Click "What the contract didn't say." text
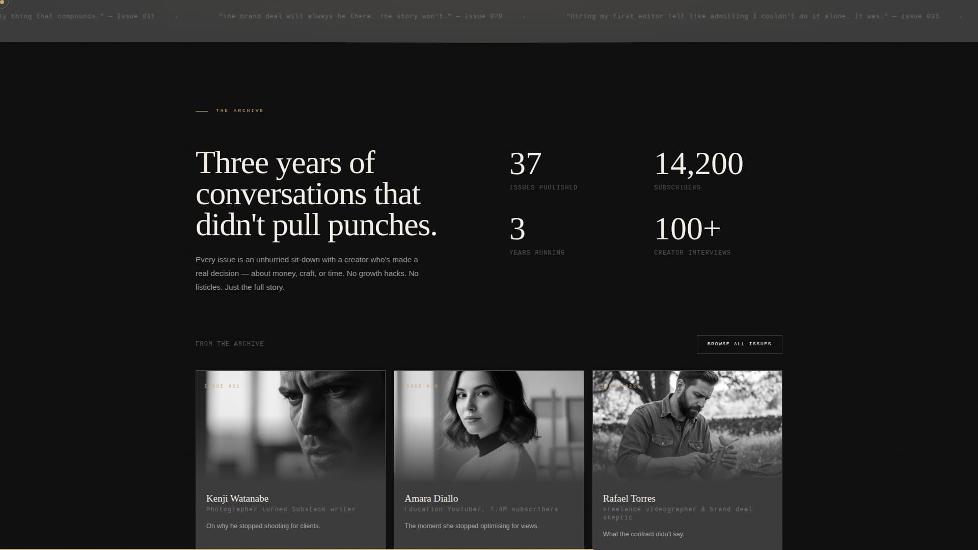This screenshot has height=550, width=978. pyautogui.click(x=643, y=534)
